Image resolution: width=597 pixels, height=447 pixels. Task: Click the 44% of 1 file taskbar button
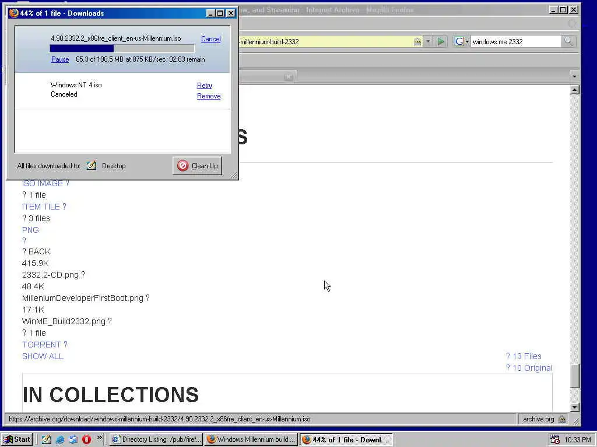click(346, 439)
